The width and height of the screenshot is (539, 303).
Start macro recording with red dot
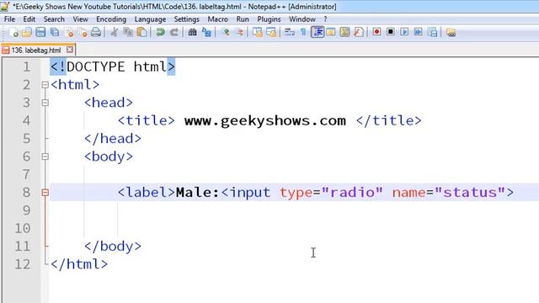[x=376, y=32]
